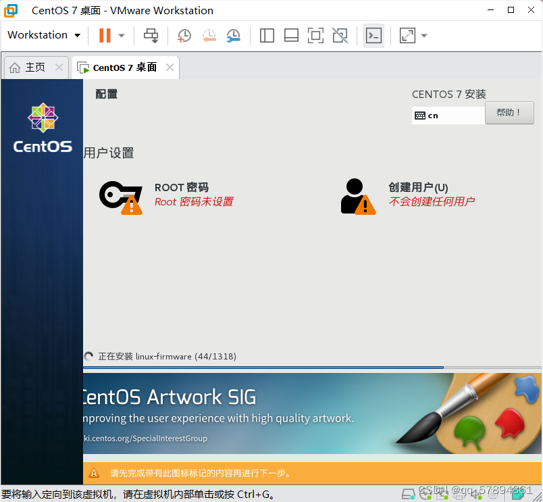Click the root password key icon
The width and height of the screenshot is (543, 502).
point(121,197)
